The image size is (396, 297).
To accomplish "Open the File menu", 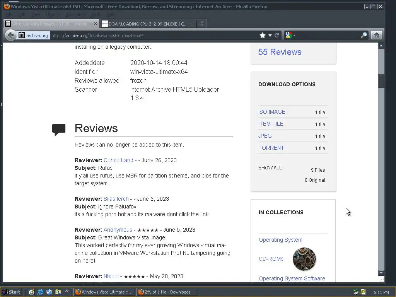I will [9, 14].
